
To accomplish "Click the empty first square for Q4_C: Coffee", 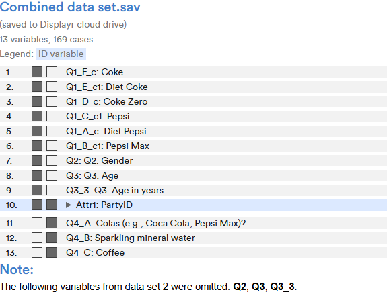I will coord(37,253).
